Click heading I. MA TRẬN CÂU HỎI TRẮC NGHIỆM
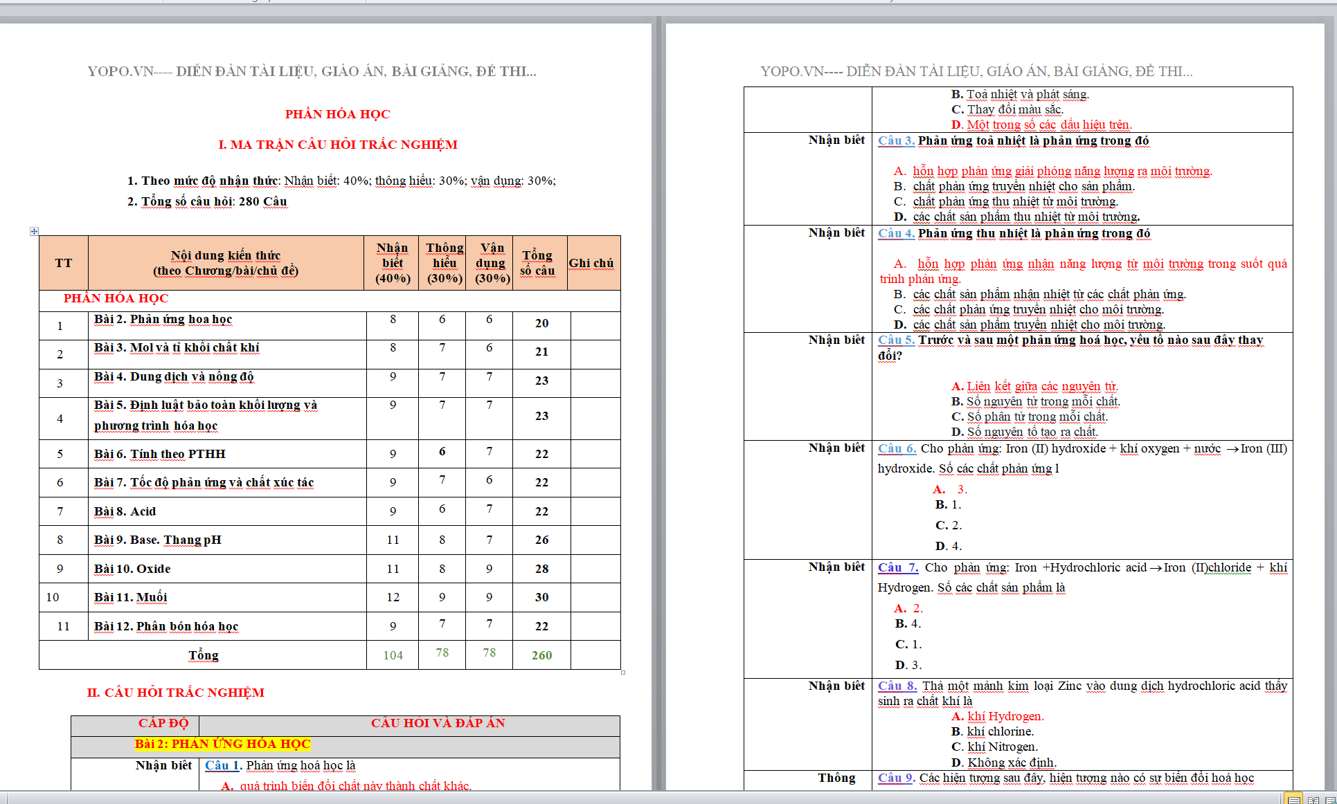This screenshot has width=1337, height=804. tap(337, 145)
